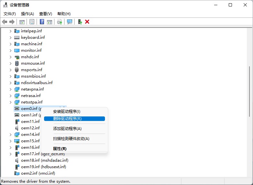This screenshot has height=185, width=253.
Task: Click the status bar text 'Removes the driver from the system.'
Action: [36, 181]
